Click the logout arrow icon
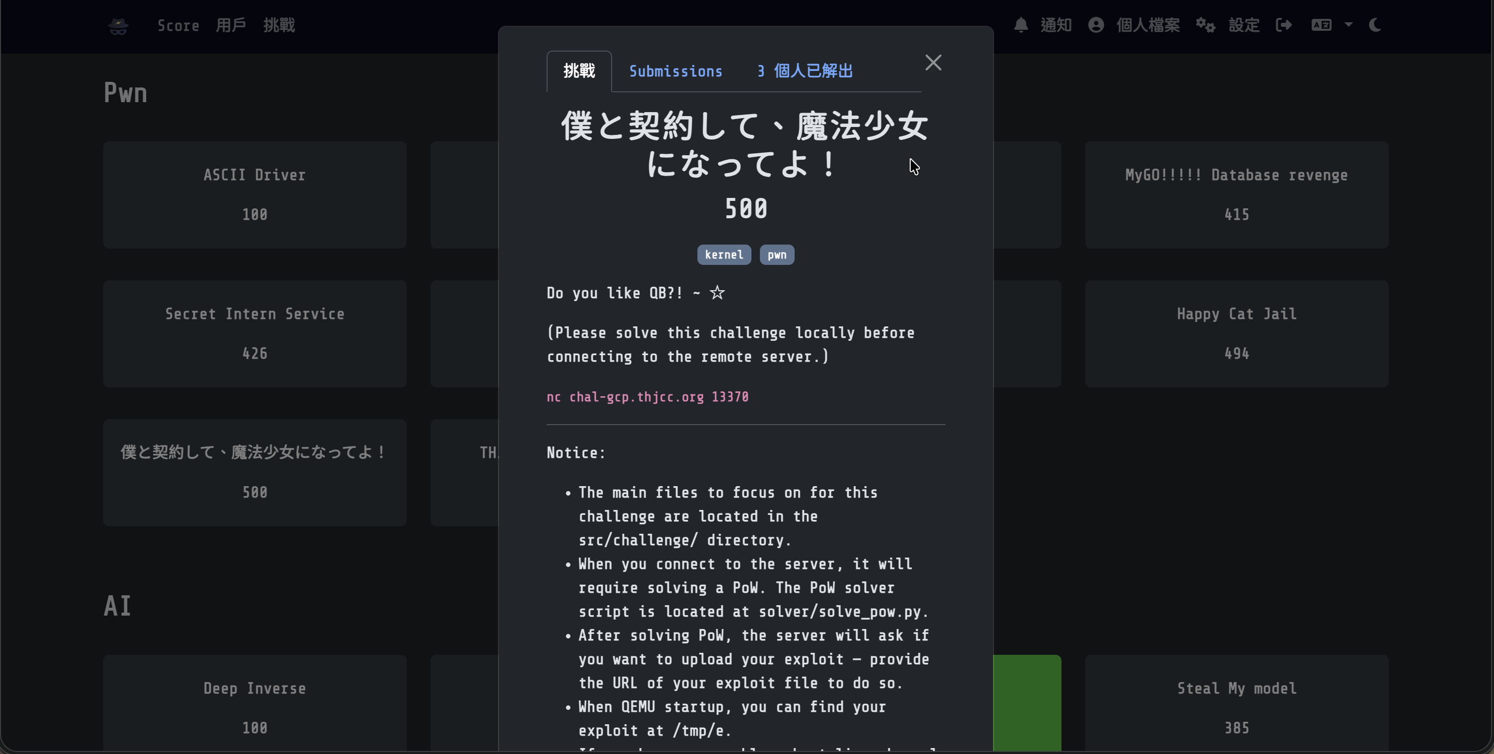Screen dimensions: 1494x754 point(1284,25)
